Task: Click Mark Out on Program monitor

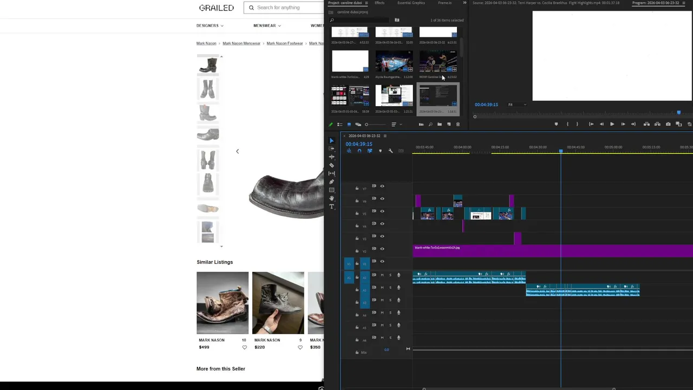Action: click(577, 124)
